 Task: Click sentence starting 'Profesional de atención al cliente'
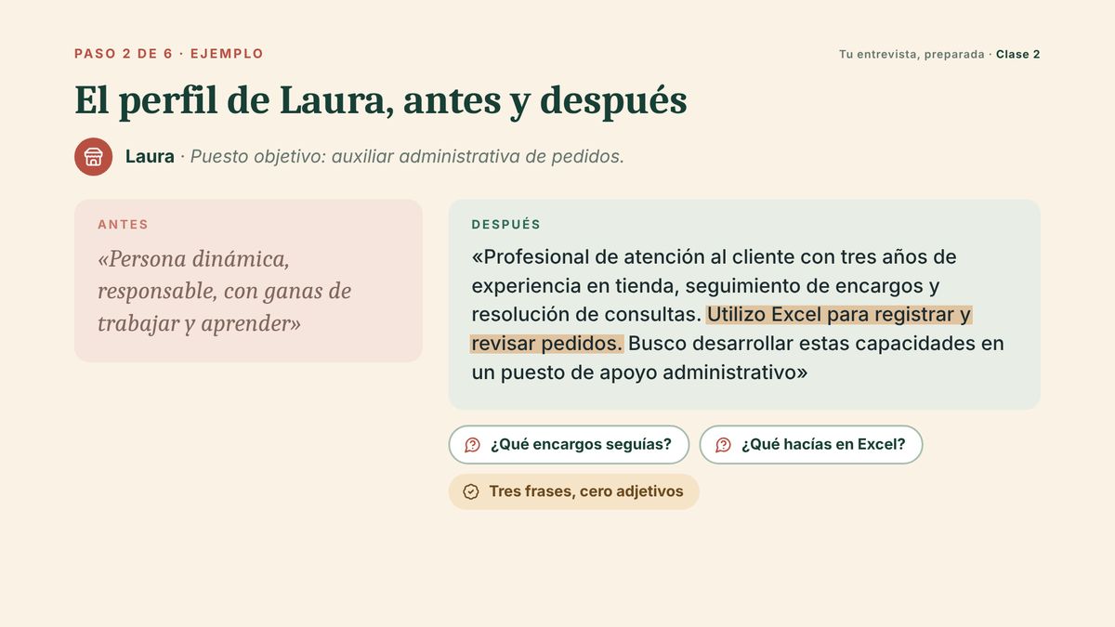click(714, 285)
